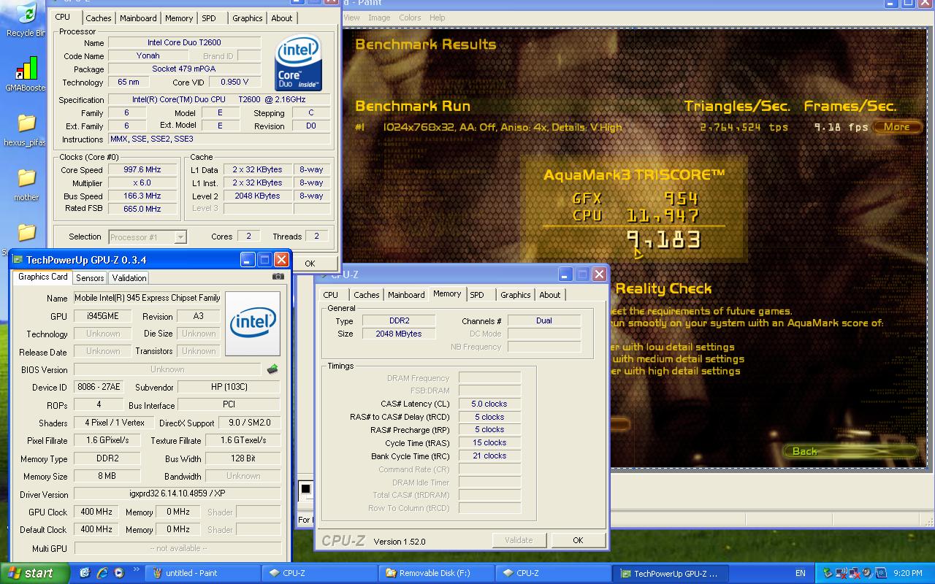Click the Subvendor field HP (103C)

[x=229, y=387]
